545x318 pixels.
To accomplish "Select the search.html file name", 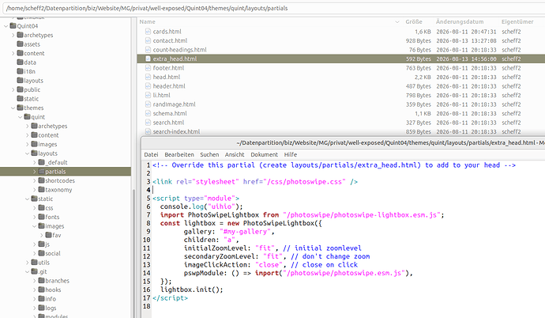I will coord(168,123).
